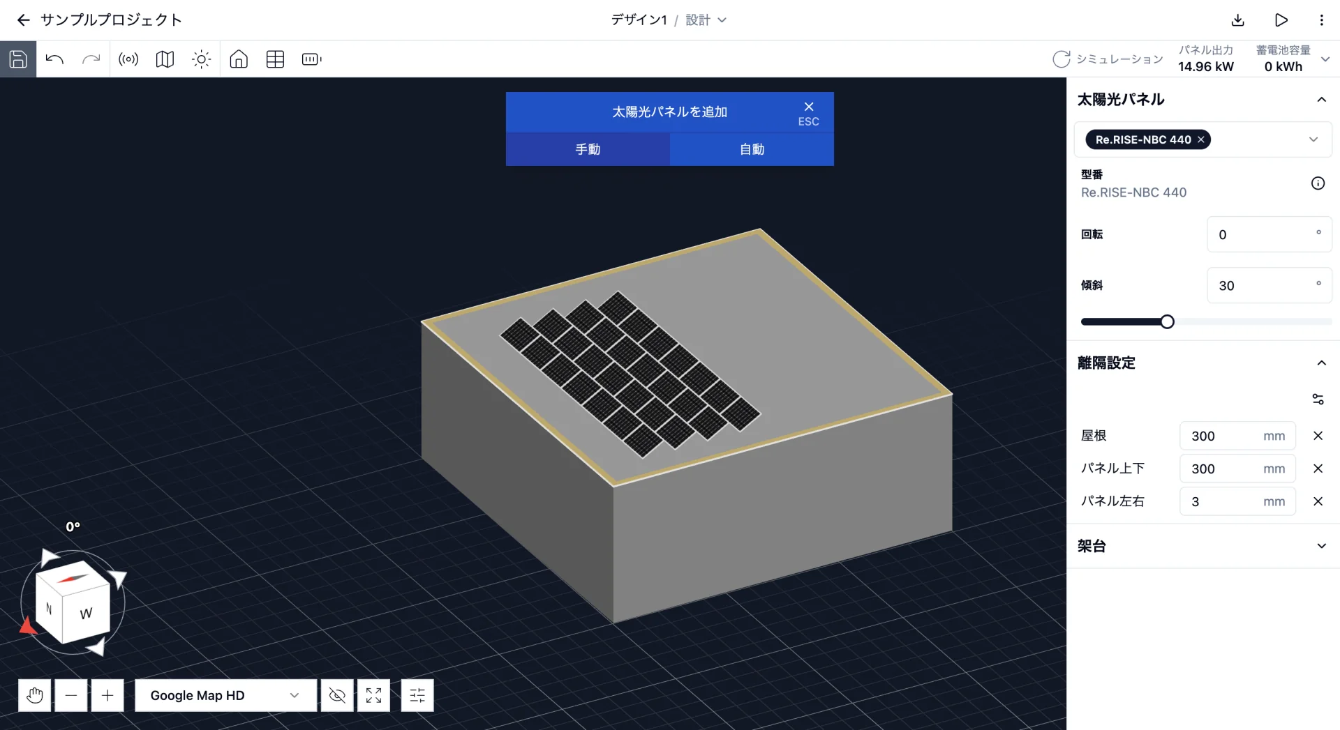1340x730 pixels.
Task: Click the 傾斜 angle input field
Action: pos(1269,285)
